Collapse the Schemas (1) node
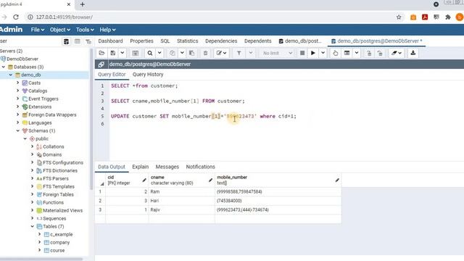Image resolution: width=464 pixels, height=261 pixels. (17, 130)
